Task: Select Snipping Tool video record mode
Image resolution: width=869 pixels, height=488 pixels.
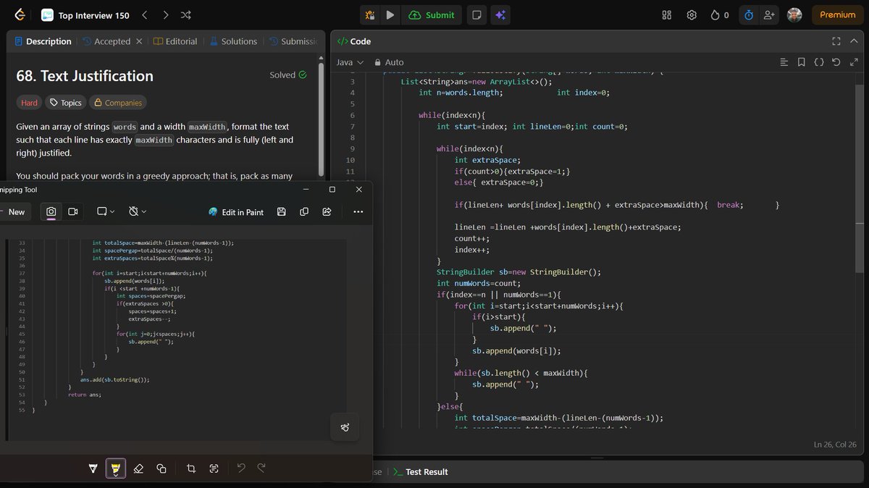Action: click(72, 211)
